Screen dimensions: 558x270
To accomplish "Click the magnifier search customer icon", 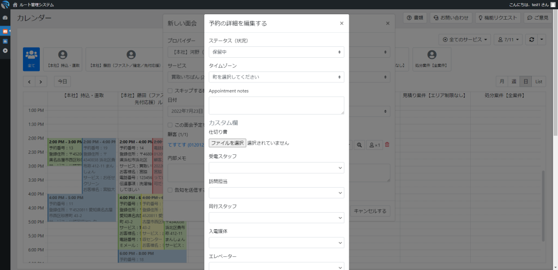I will 359,145.
